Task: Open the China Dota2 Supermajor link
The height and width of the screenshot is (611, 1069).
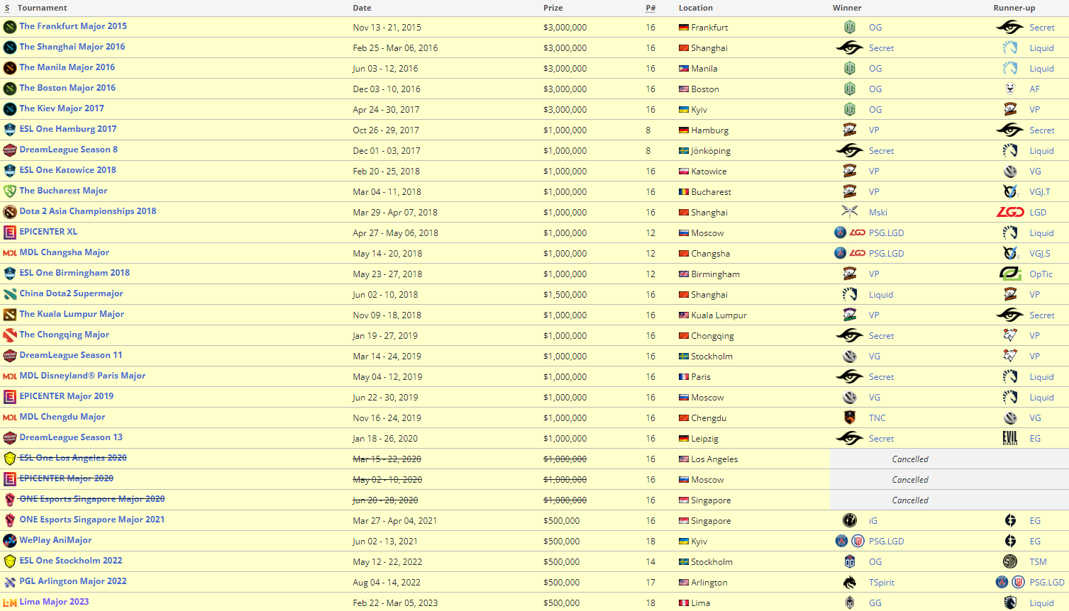Action: tap(71, 293)
